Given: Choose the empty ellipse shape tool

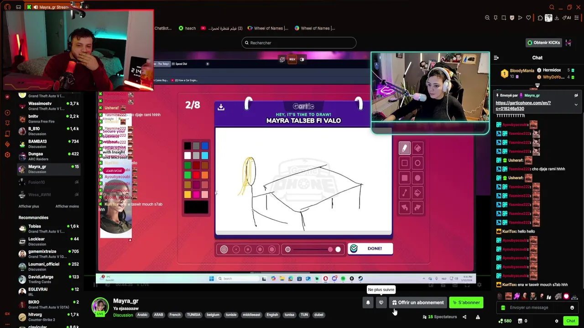Looking at the screenshot, I should click(417, 163).
